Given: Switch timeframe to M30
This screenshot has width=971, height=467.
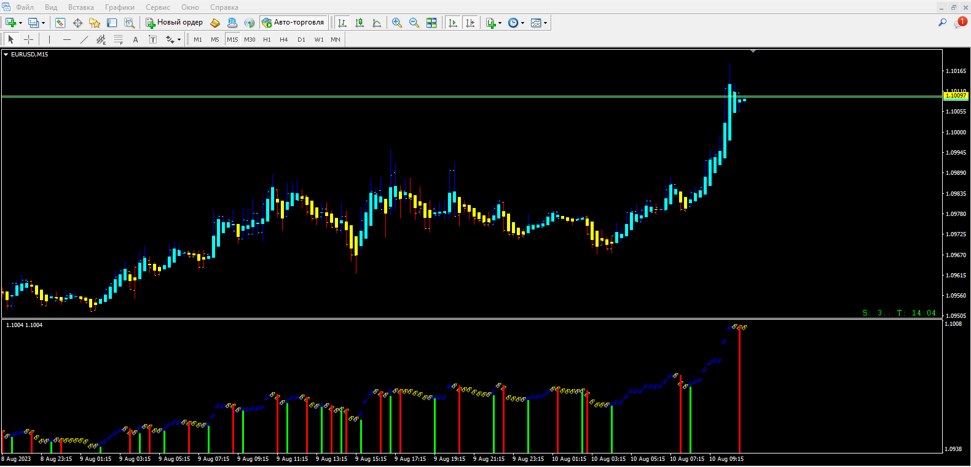Looking at the screenshot, I should pos(250,39).
